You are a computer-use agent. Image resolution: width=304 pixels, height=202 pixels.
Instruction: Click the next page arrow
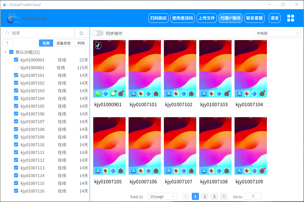click(x=224, y=196)
